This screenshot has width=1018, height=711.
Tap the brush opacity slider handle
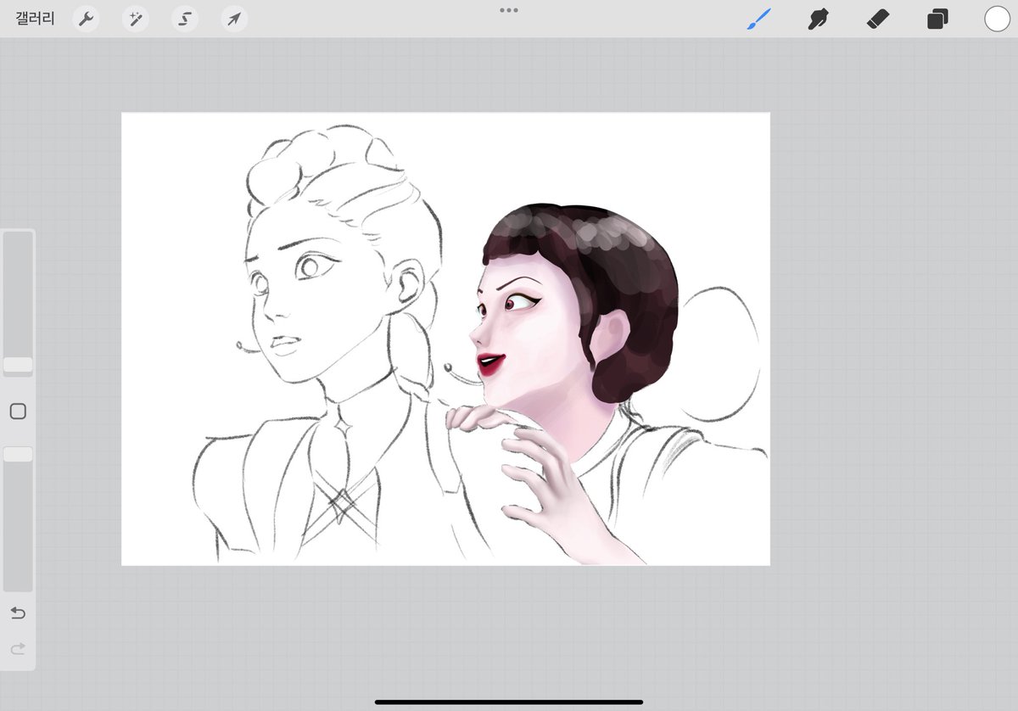(18, 455)
